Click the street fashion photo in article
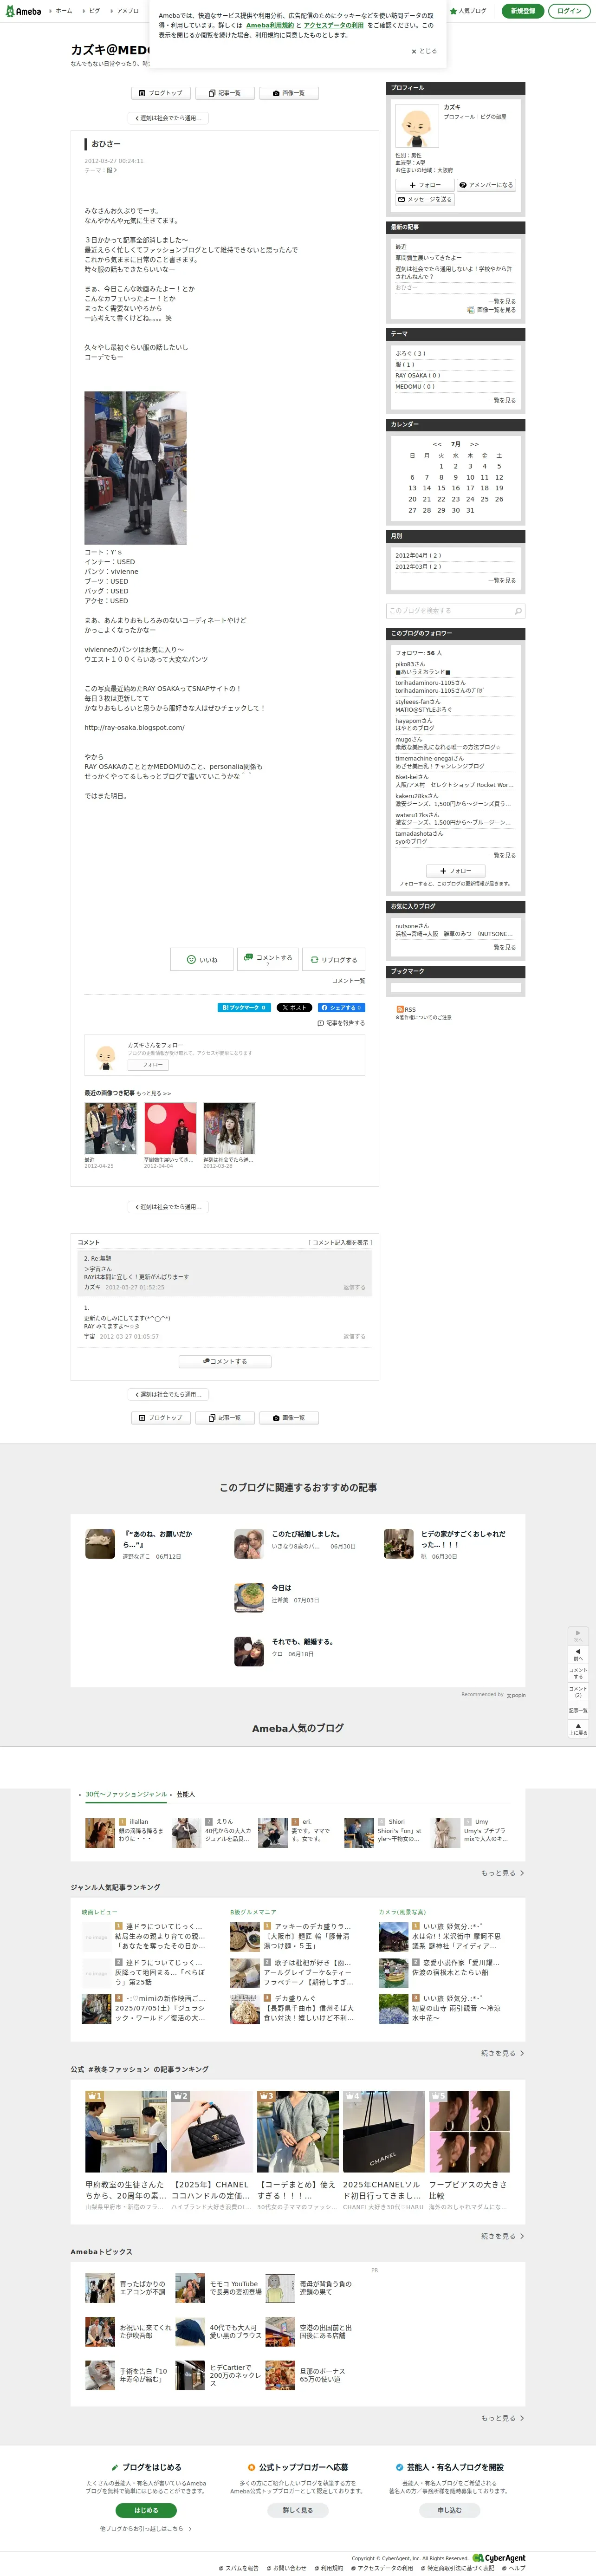This screenshot has height=2576, width=596. coord(135,468)
